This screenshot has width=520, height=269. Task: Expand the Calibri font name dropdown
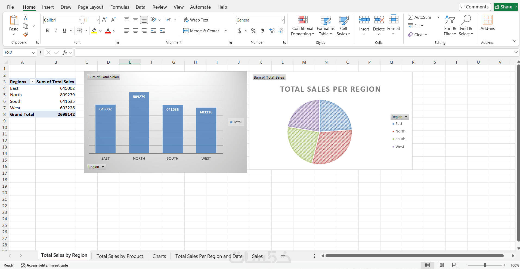pyautogui.click(x=80, y=20)
